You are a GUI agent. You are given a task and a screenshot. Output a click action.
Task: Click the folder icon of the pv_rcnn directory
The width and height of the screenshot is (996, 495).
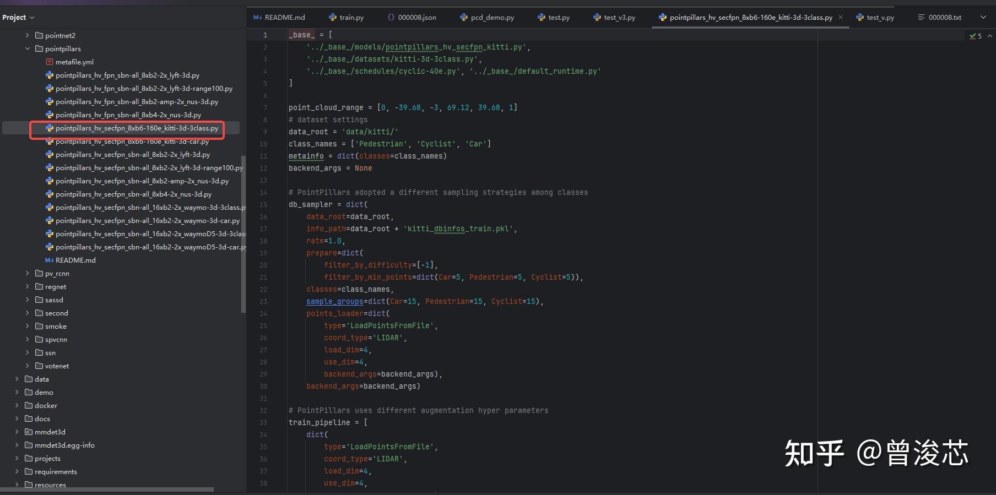(x=39, y=274)
